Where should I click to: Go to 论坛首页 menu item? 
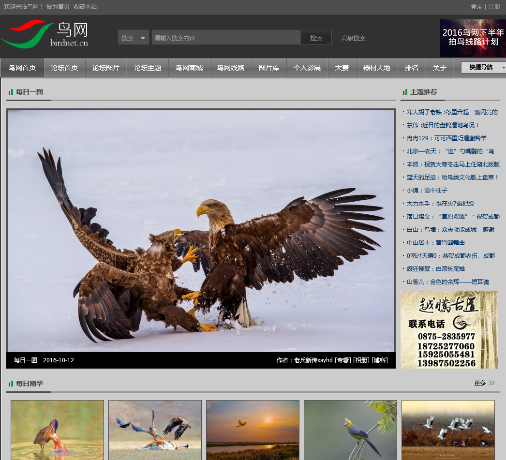click(x=64, y=68)
